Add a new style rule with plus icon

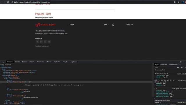click(x=185, y=68)
